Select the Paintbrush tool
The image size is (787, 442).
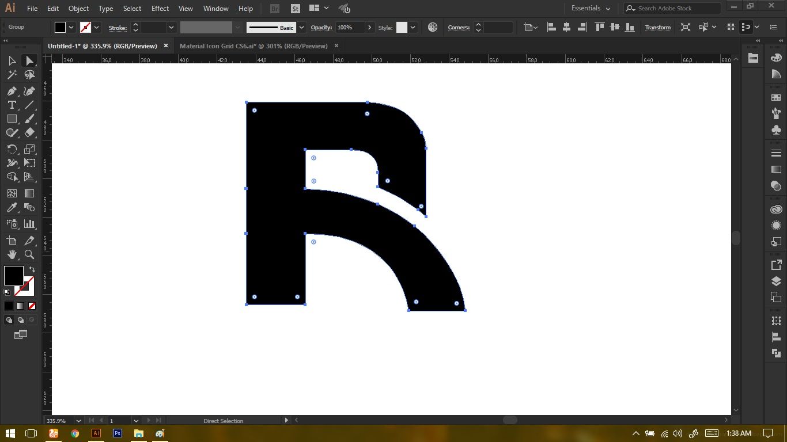click(29, 119)
